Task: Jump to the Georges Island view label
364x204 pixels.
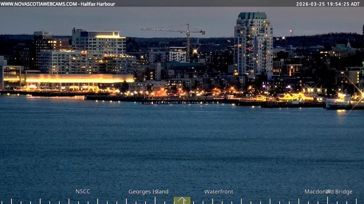Action: (148, 191)
